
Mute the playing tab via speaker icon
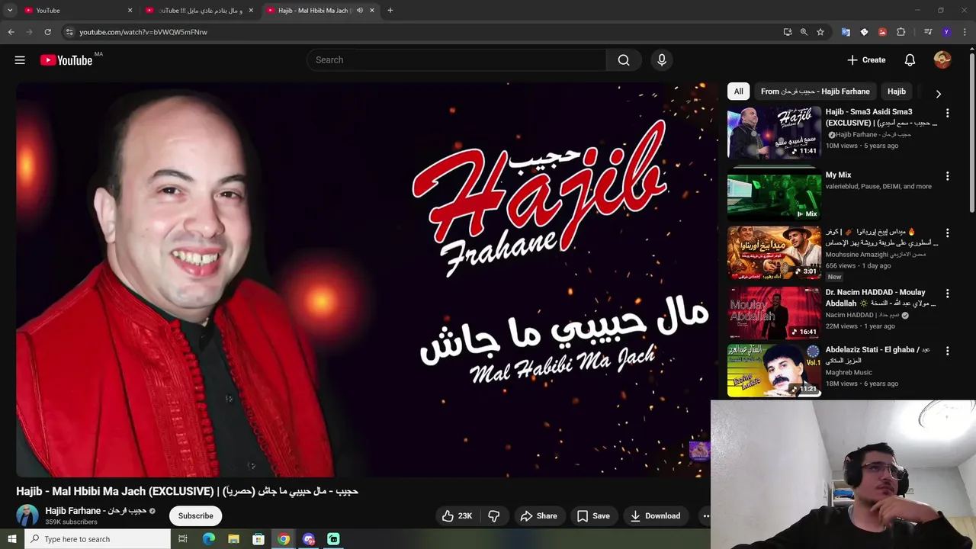click(360, 11)
